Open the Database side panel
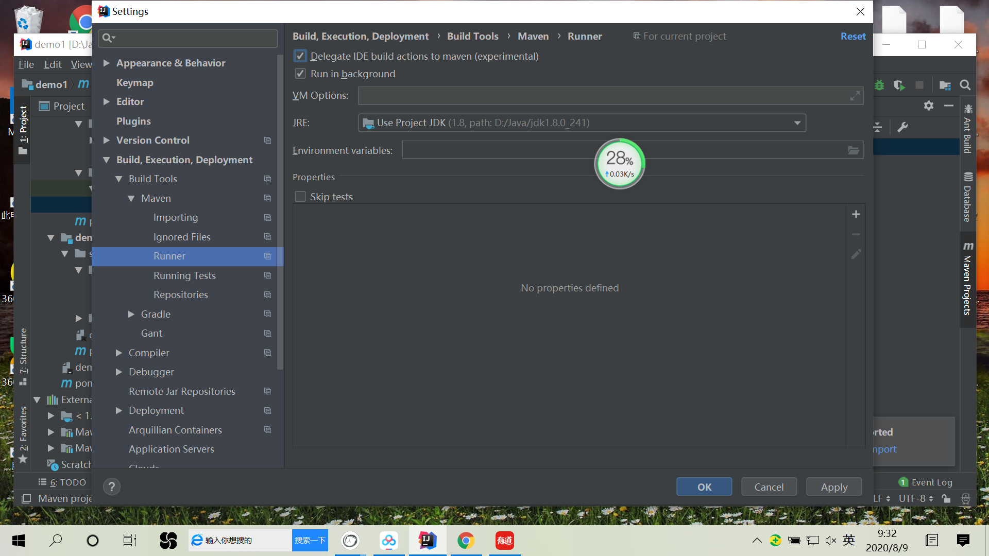This screenshot has width=989, height=556. pyautogui.click(x=968, y=197)
